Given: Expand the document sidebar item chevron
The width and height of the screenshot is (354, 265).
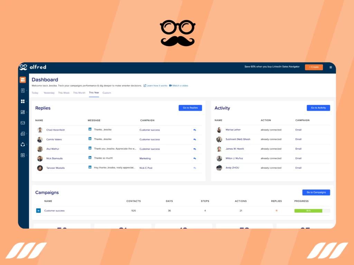Looking at the screenshot, I should tap(27, 134).
